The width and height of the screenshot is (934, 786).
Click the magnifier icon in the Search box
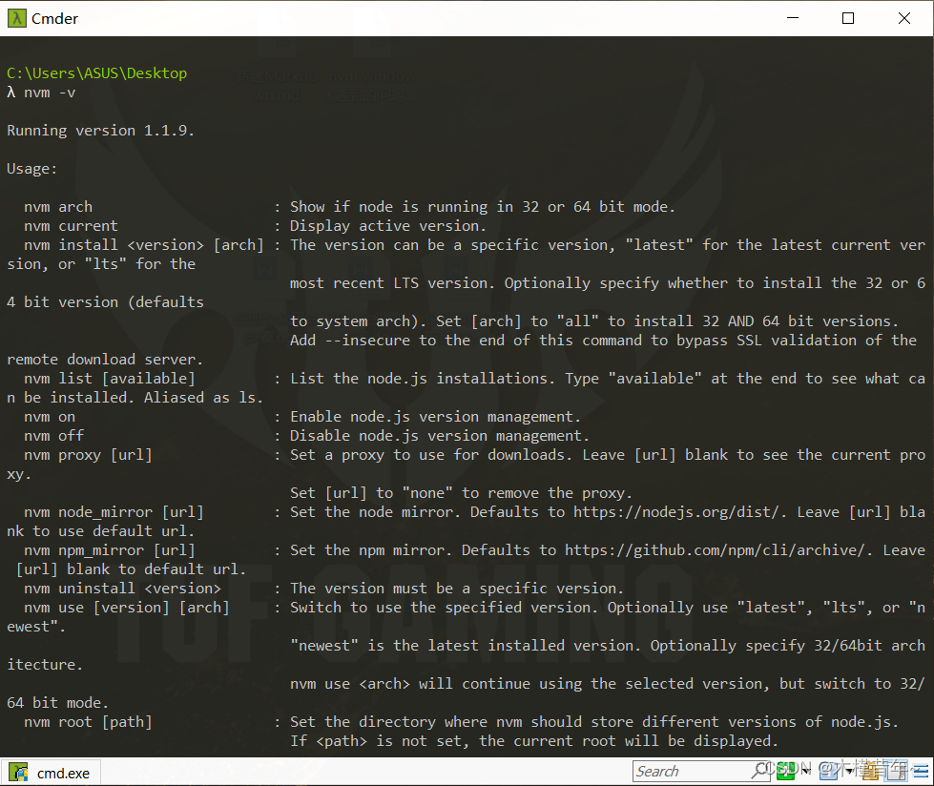760,771
